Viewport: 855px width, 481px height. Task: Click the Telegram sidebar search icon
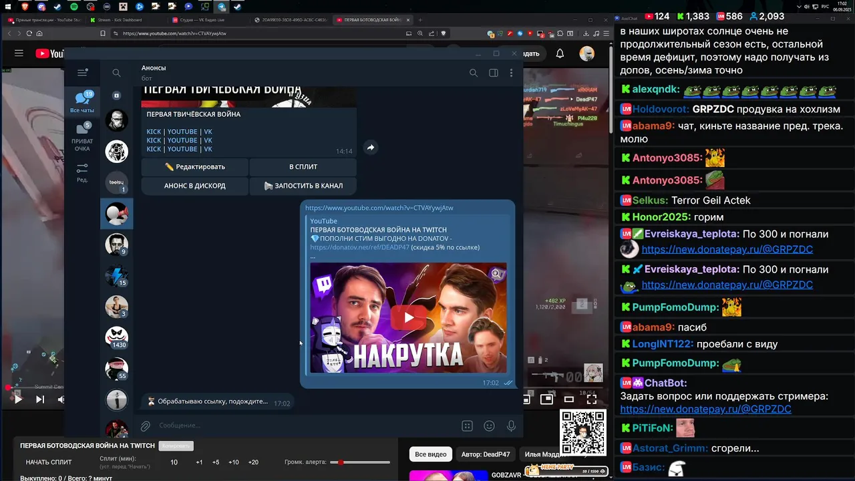[x=116, y=73]
